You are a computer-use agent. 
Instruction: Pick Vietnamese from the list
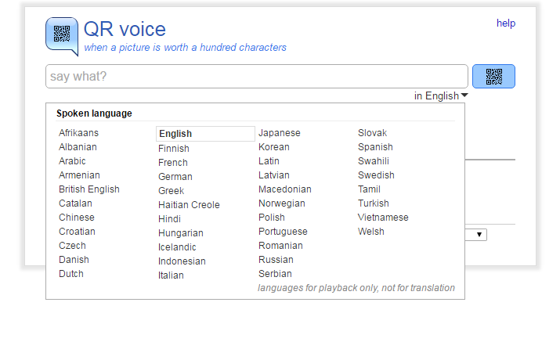383,218
